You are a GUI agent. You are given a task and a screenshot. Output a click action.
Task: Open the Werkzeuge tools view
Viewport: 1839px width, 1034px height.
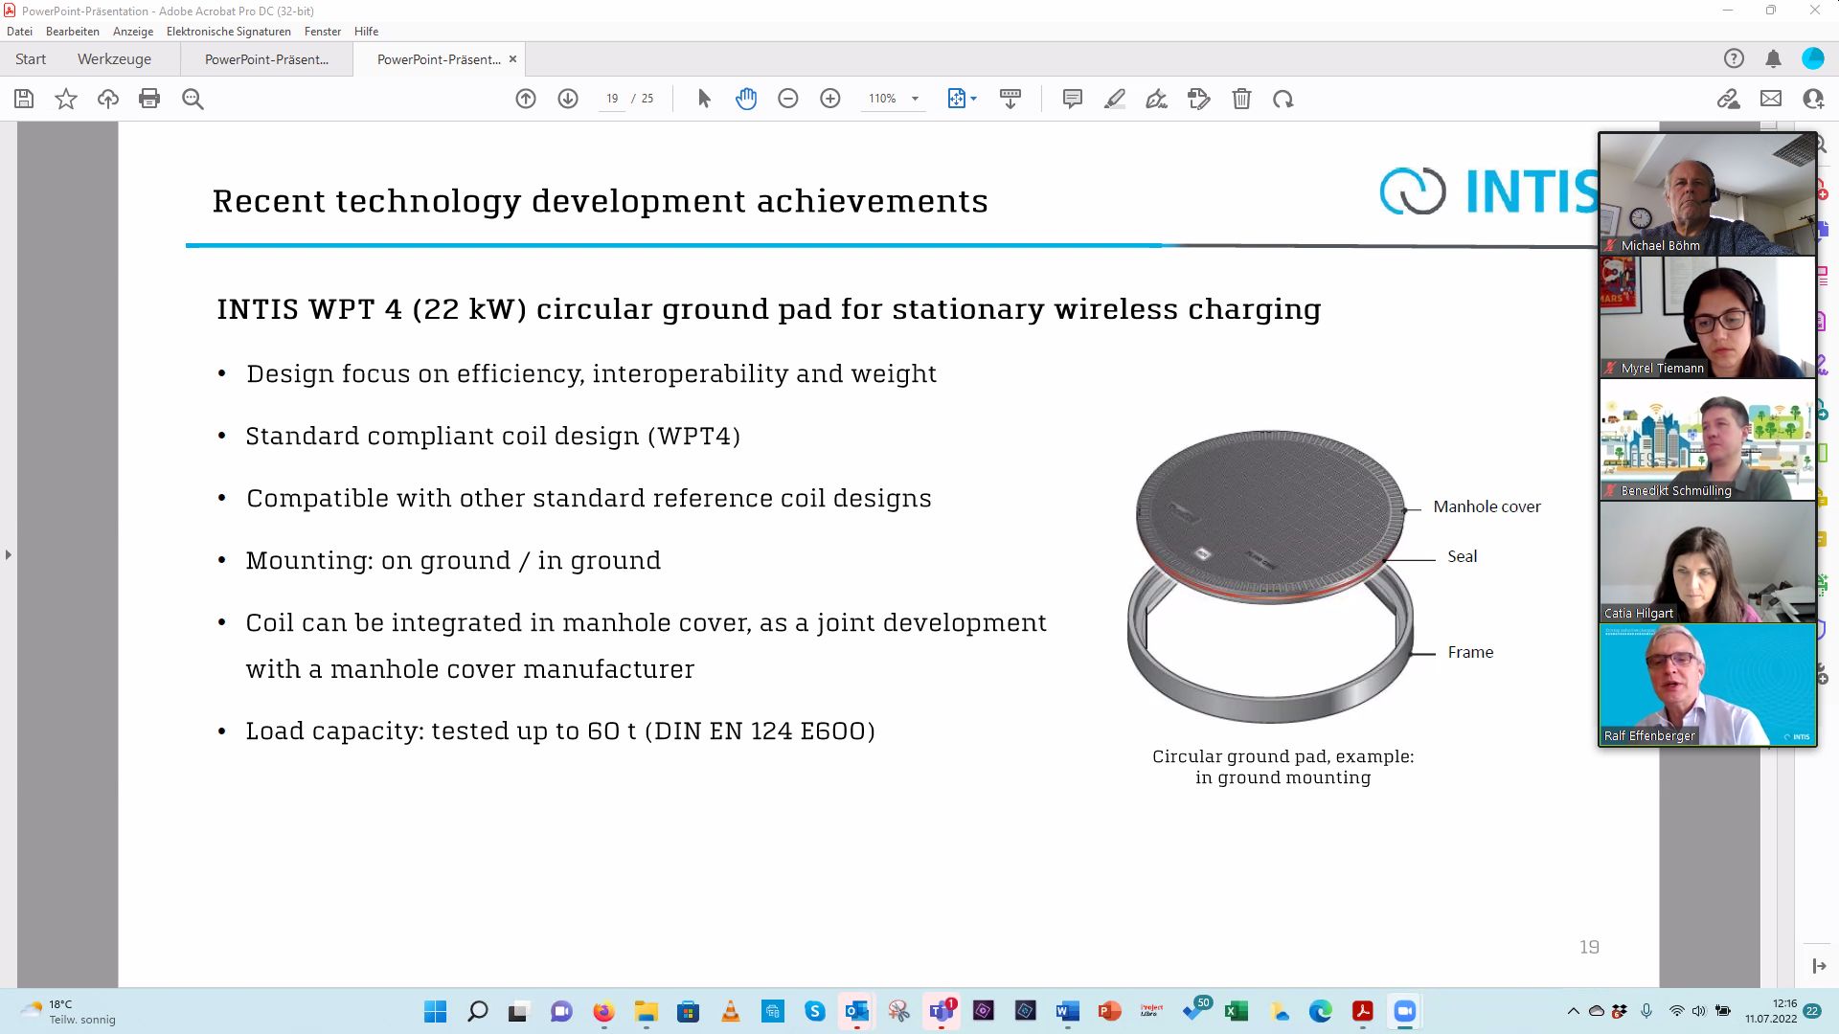tap(114, 59)
